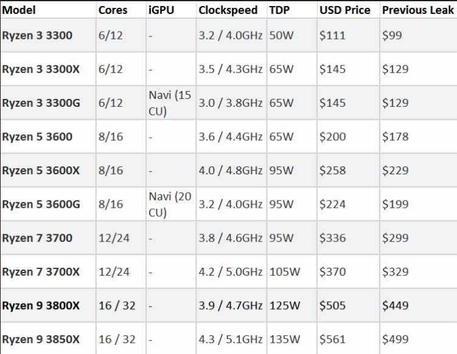Viewport: 457px width, 354px height.
Task: Click the Ryzen 5 3600 row label
Action: click(x=37, y=137)
